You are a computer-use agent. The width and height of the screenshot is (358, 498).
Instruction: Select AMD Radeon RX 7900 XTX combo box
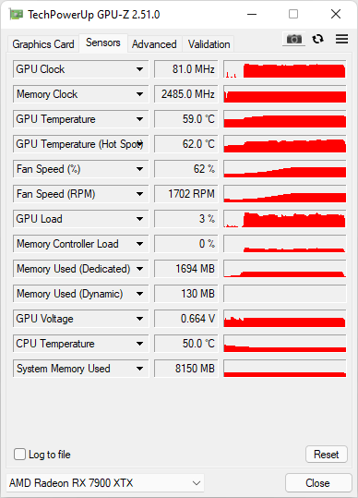click(105, 483)
